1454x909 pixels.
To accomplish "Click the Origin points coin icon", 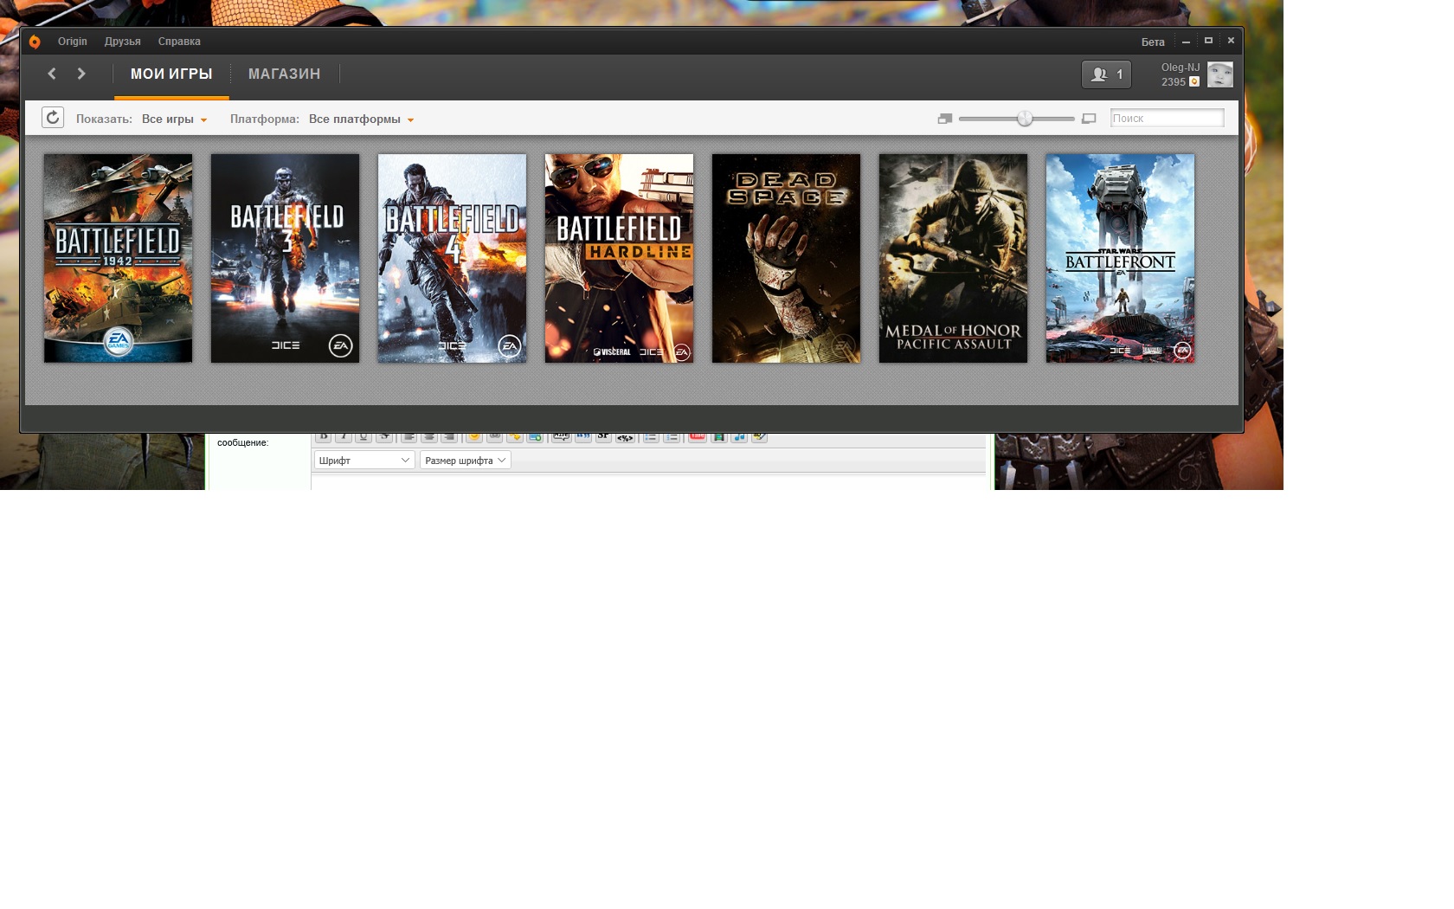I will [1194, 82].
